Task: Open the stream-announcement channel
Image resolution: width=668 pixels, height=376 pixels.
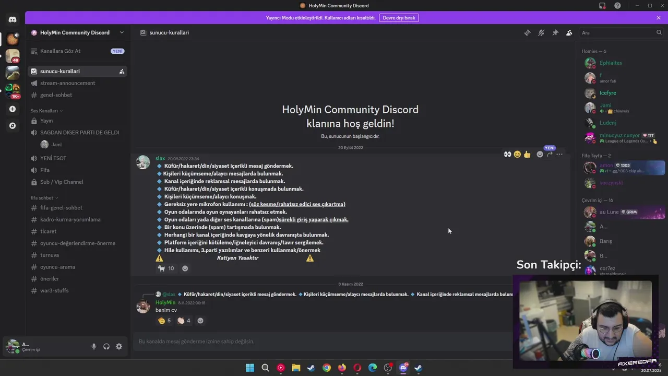Action: click(77, 83)
